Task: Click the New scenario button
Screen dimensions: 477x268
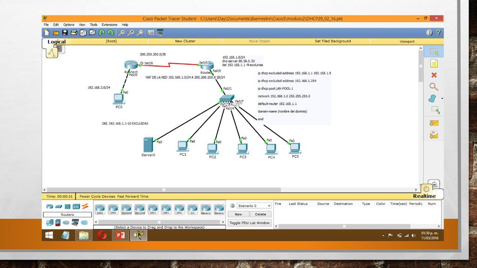Action: [238, 214]
